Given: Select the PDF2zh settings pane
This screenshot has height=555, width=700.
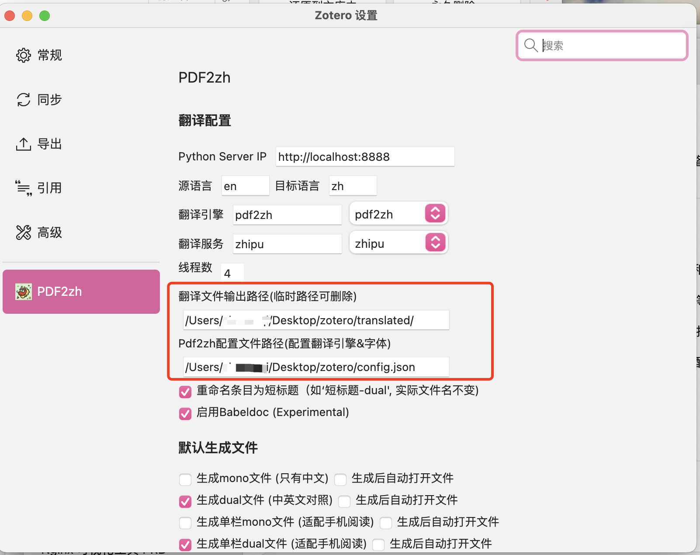Looking at the screenshot, I should point(81,291).
